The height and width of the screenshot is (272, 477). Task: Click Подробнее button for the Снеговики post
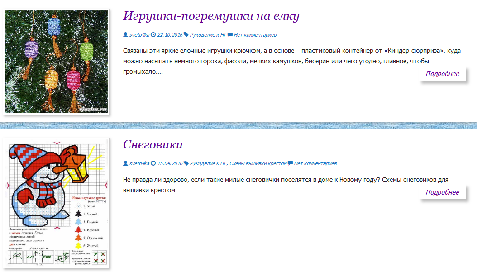point(442,192)
